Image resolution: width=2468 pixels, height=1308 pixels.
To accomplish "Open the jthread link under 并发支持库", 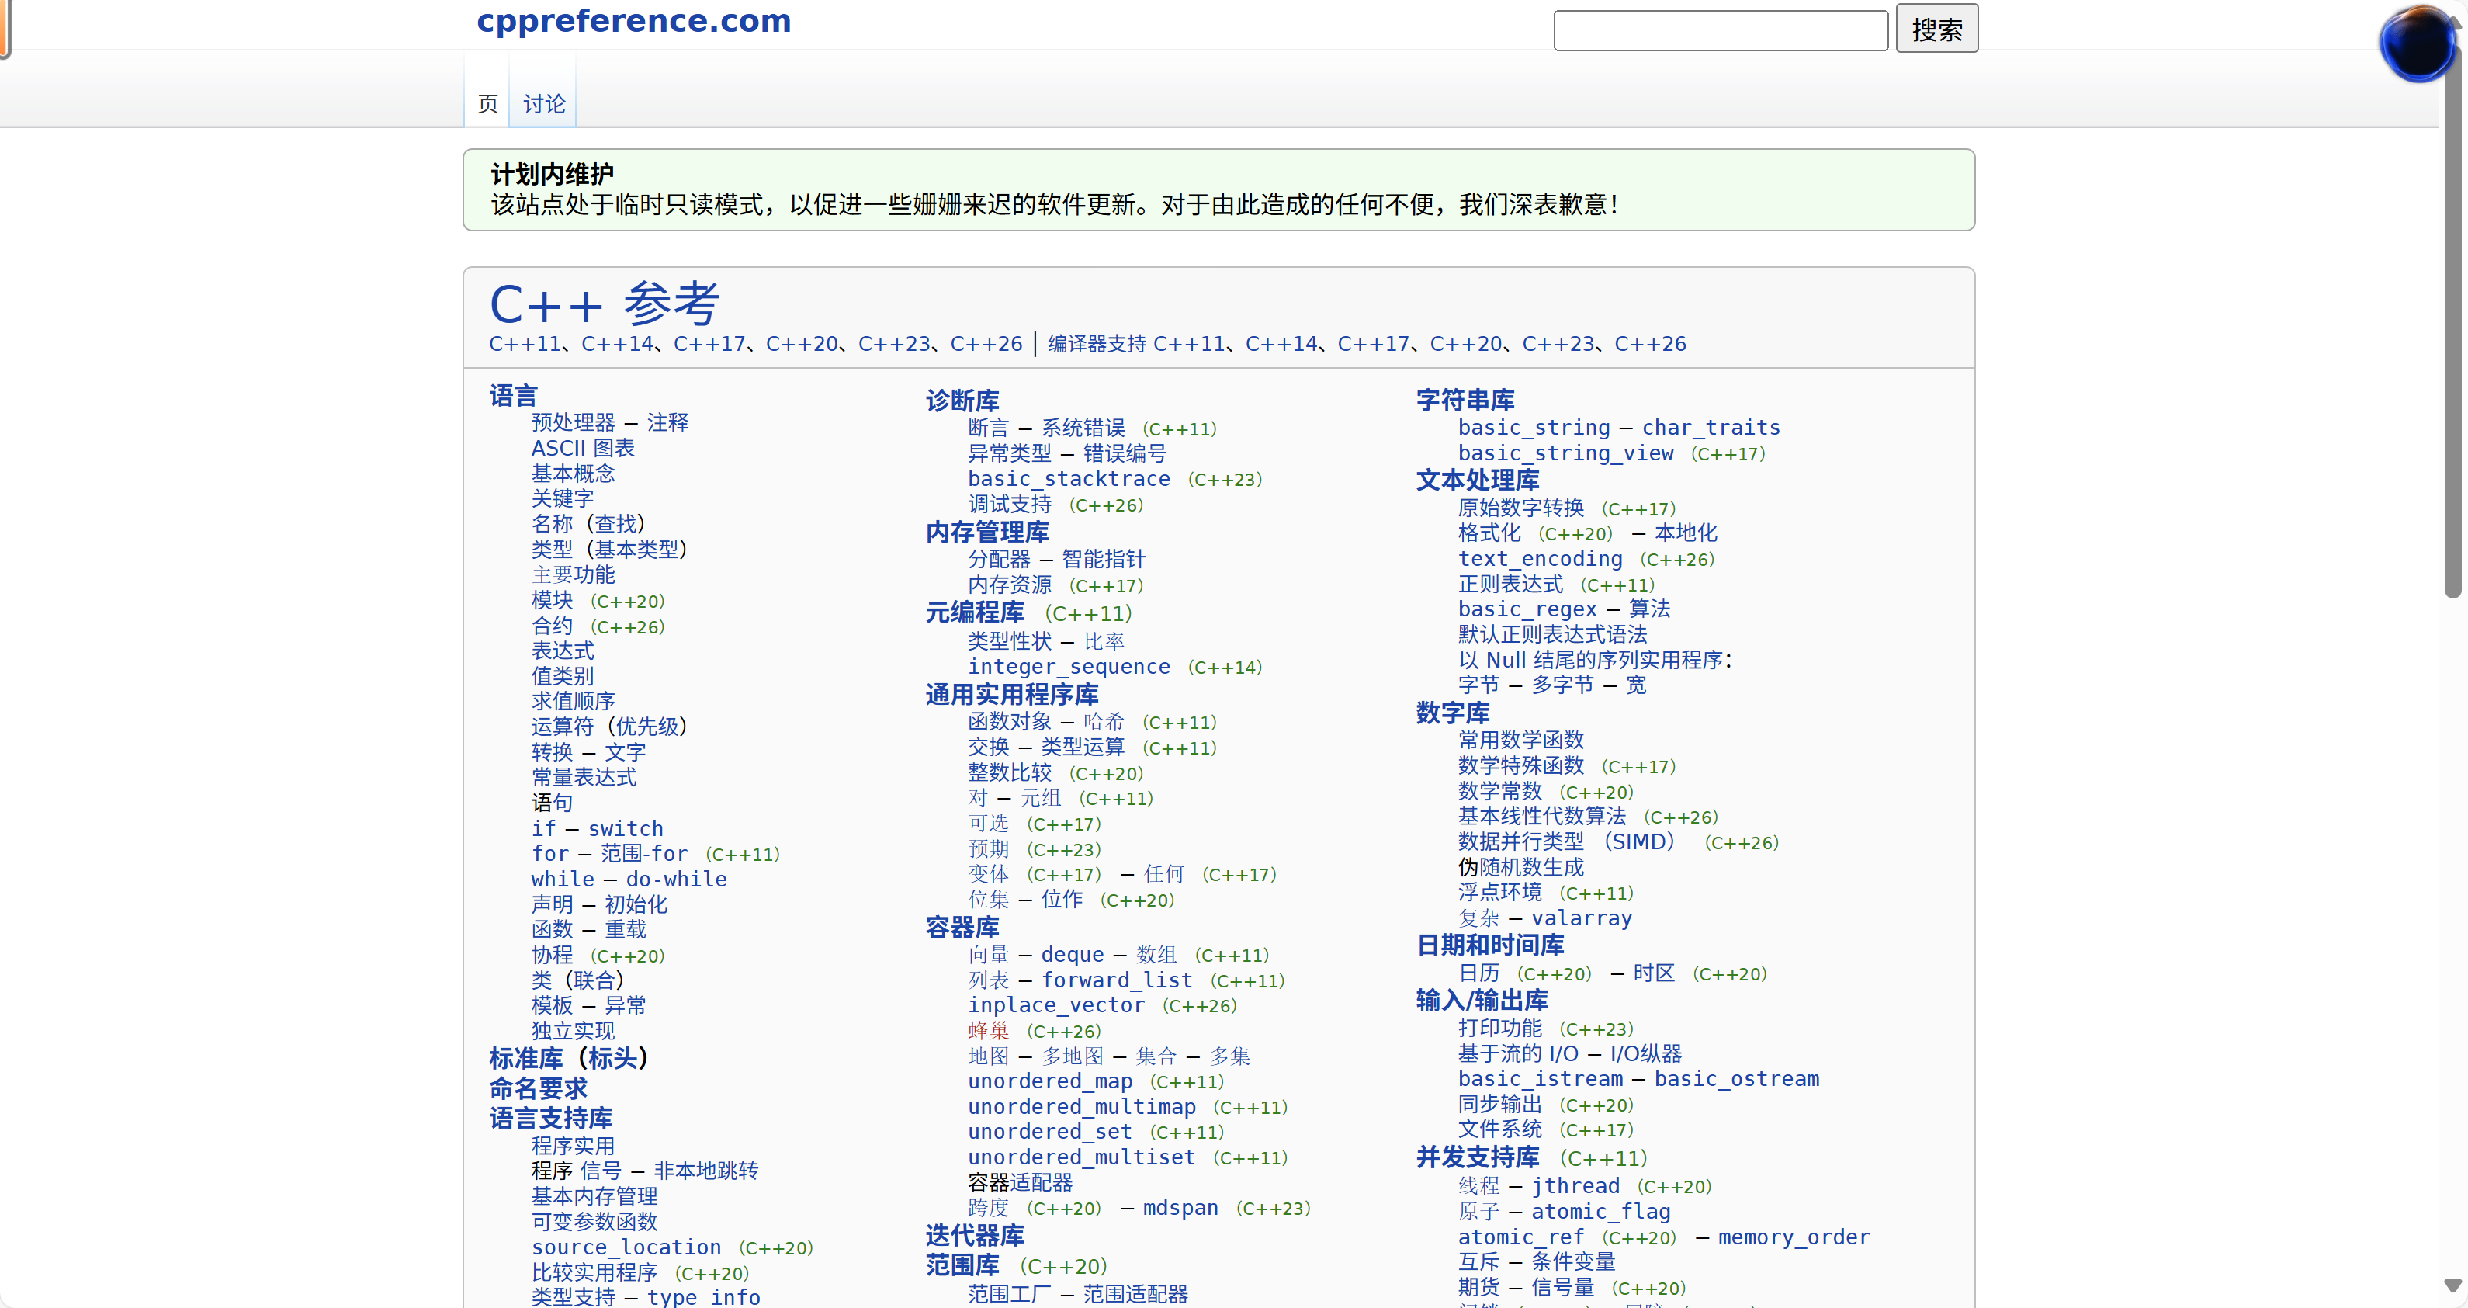I will point(1575,1186).
